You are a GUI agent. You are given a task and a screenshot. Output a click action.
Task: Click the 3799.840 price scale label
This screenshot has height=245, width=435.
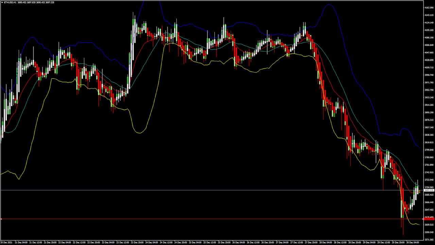(x=429, y=150)
